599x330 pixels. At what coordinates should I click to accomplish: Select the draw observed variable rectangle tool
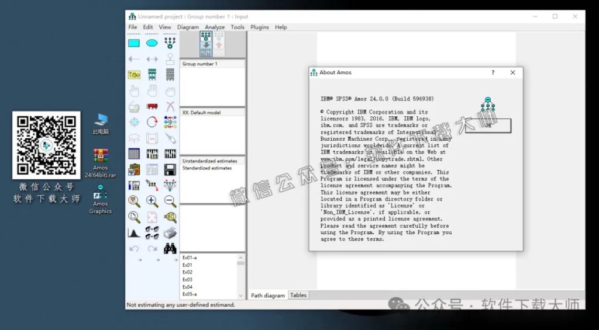[134, 43]
